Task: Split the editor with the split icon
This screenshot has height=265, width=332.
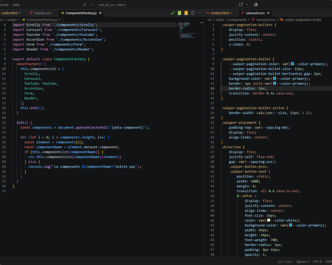Action: click(193, 13)
